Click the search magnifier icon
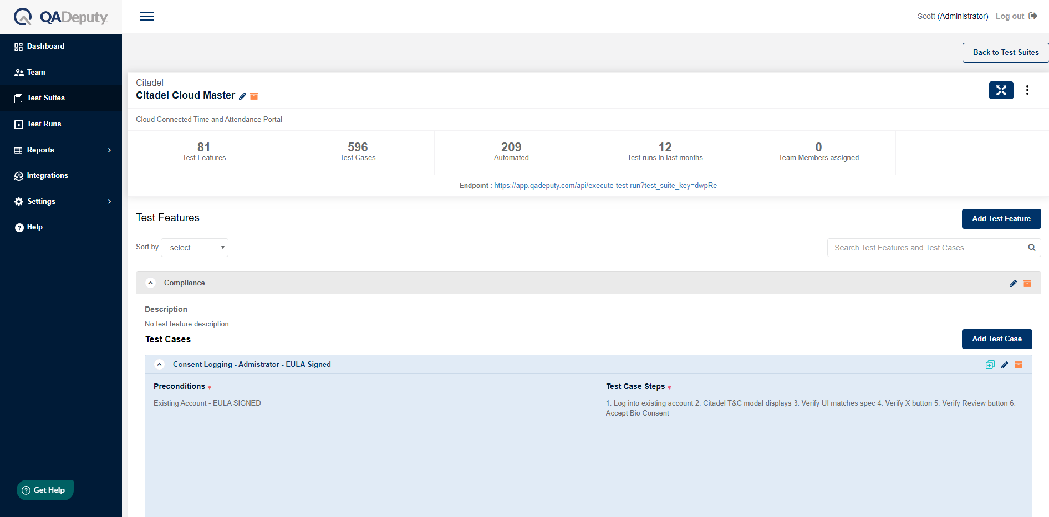The width and height of the screenshot is (1049, 517). click(1032, 248)
